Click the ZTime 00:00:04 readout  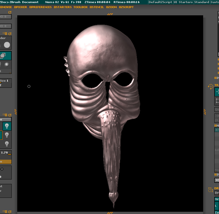[97, 2]
